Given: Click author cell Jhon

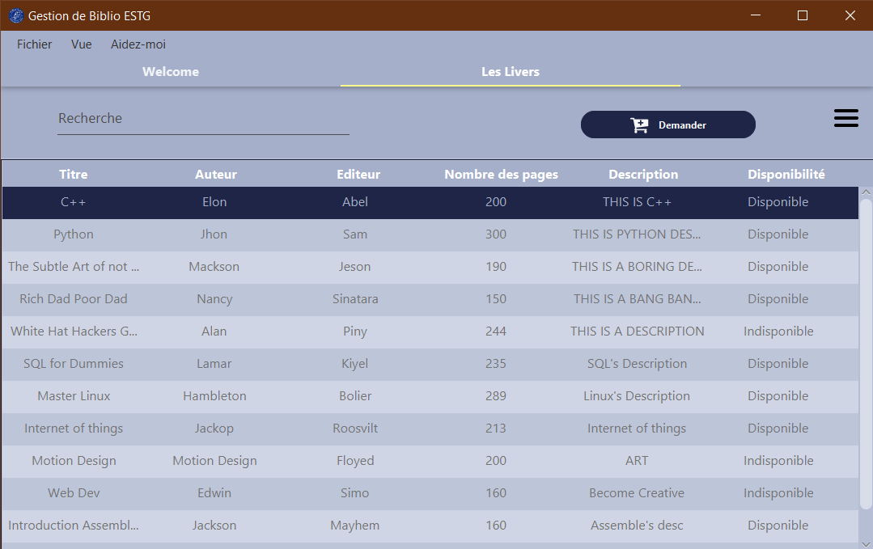Looking at the screenshot, I should (214, 234).
